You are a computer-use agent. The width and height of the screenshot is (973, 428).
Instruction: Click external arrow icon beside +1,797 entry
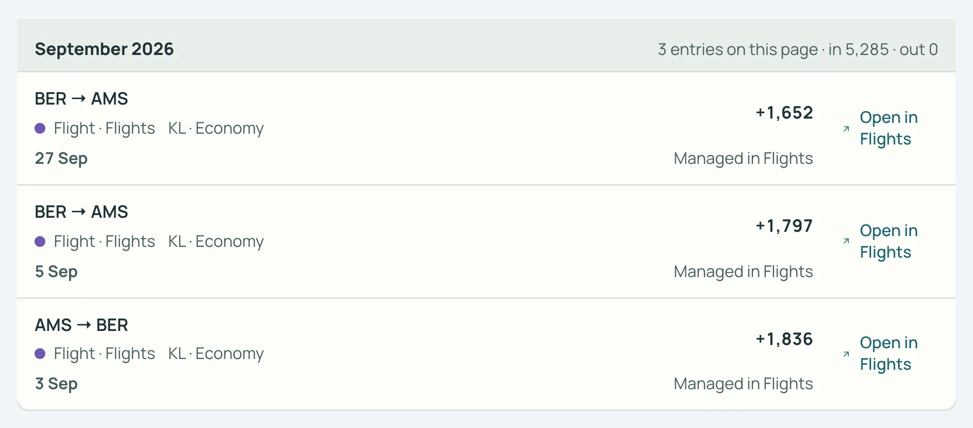pos(846,241)
